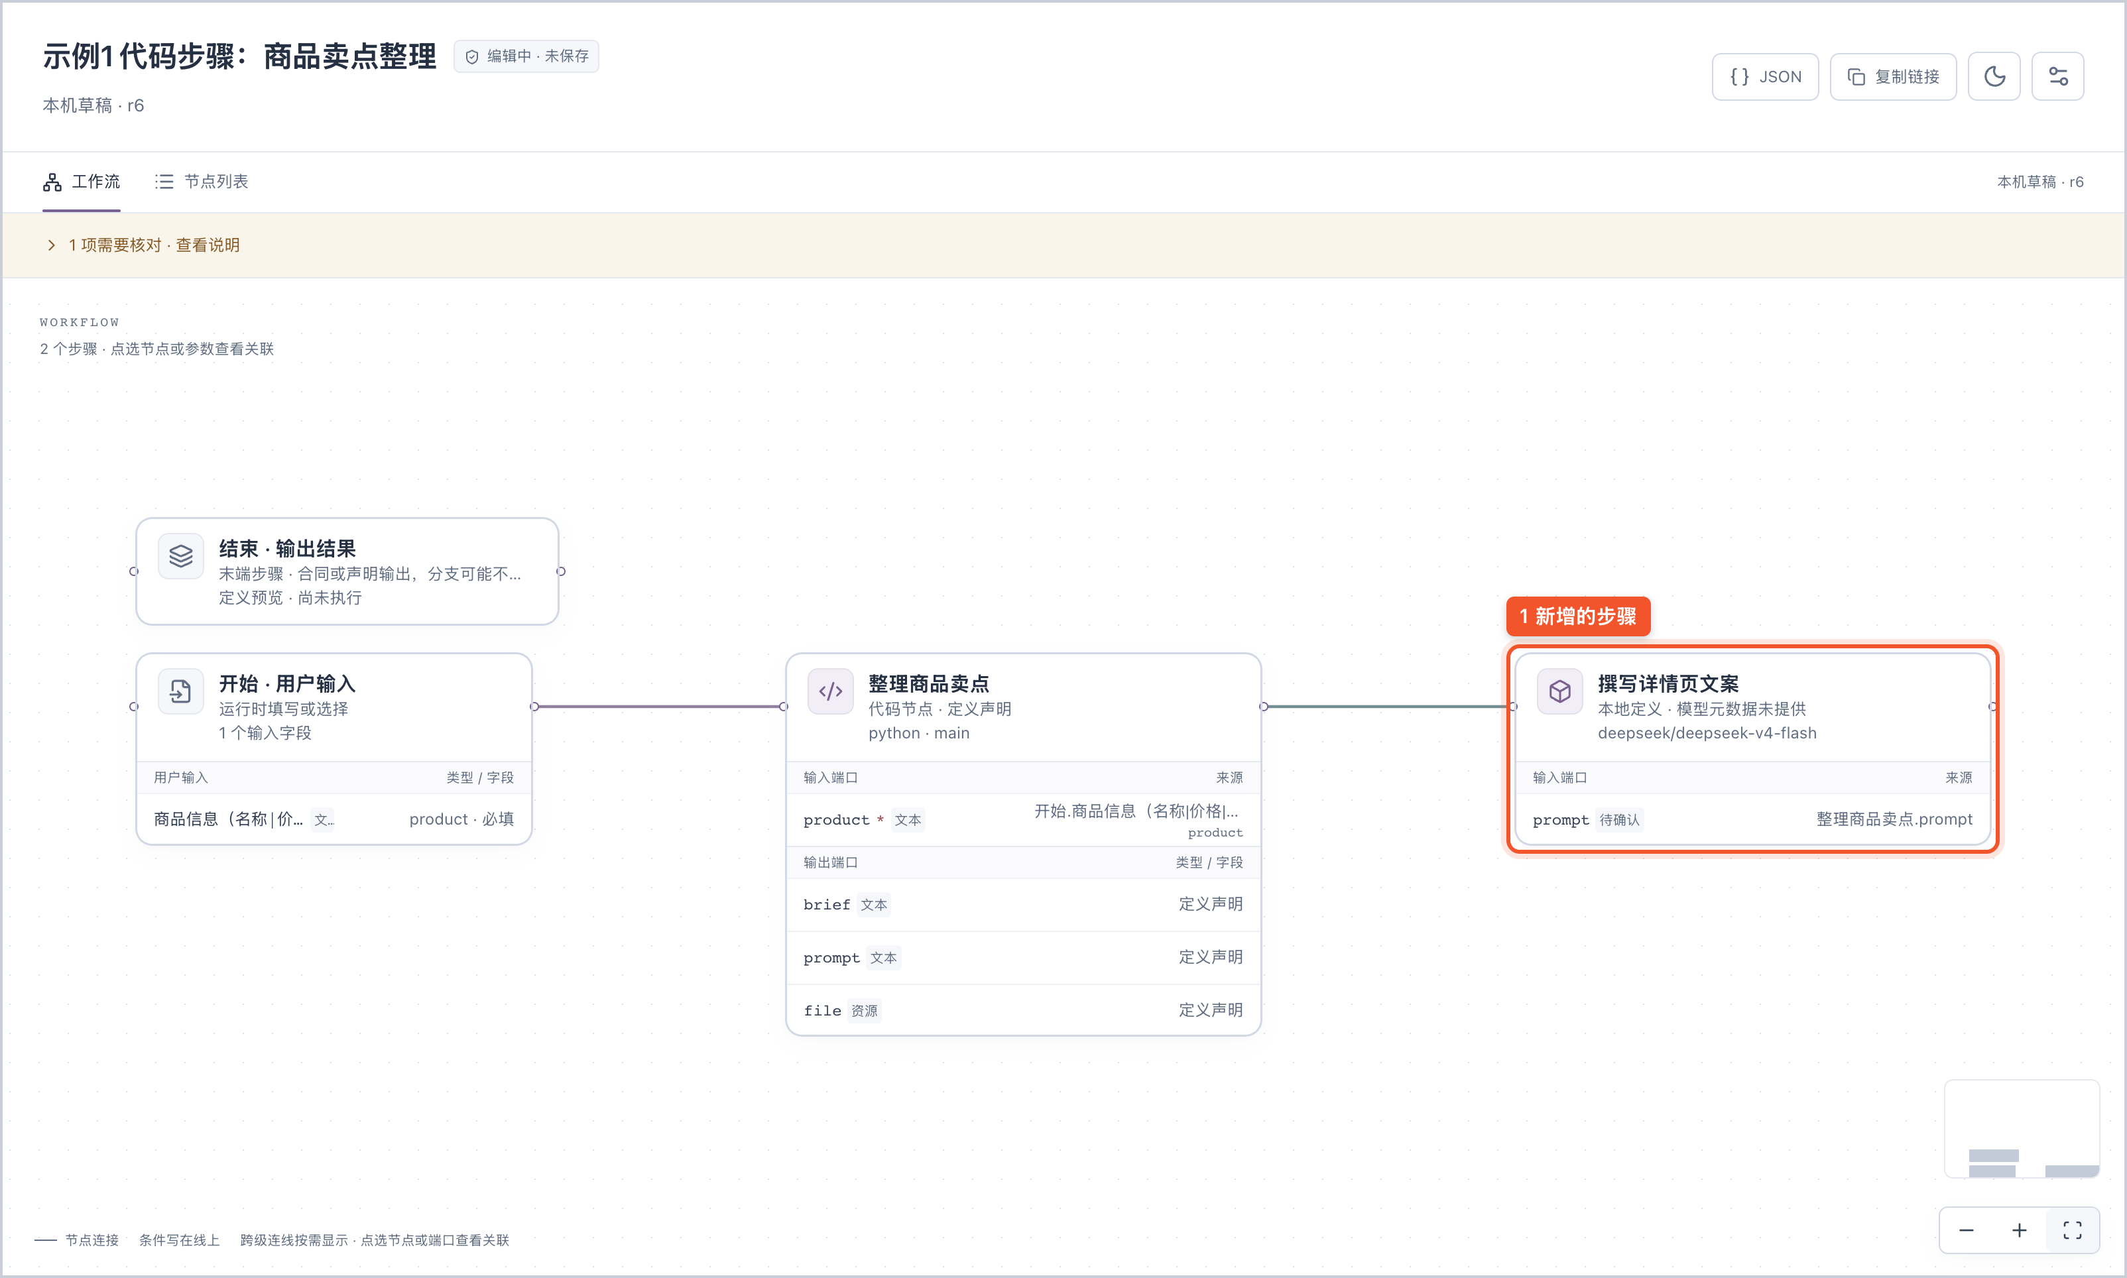Screen dimensions: 2127x1278
Task: Click the right connector of 结束·输出结果 node
Action: click(562, 572)
